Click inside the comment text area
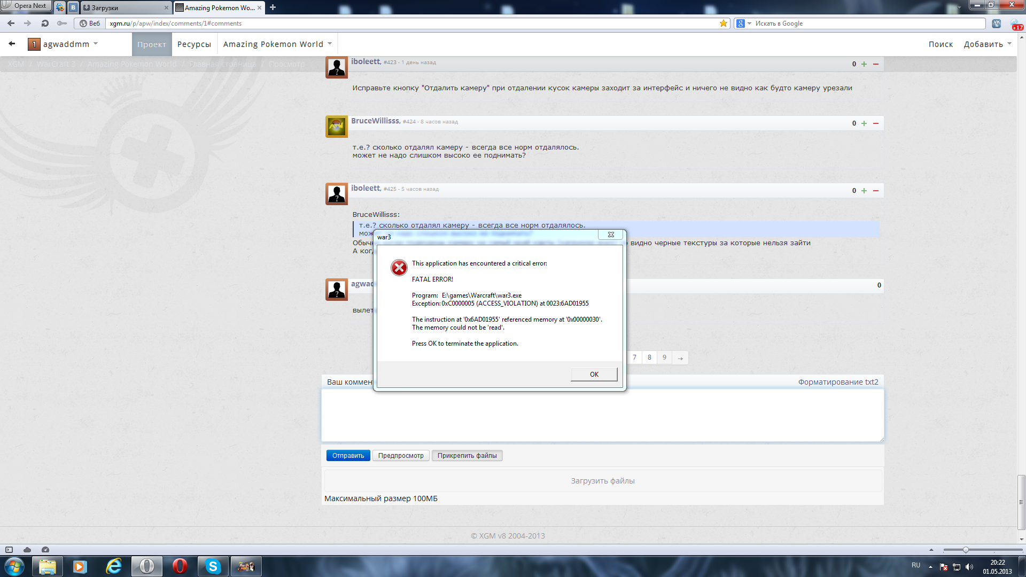Viewport: 1026px width, 577px height. point(602,416)
